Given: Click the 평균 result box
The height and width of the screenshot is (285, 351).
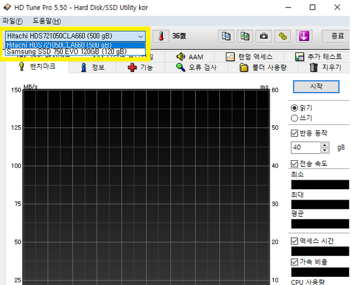Looking at the screenshot, I should [x=320, y=224].
